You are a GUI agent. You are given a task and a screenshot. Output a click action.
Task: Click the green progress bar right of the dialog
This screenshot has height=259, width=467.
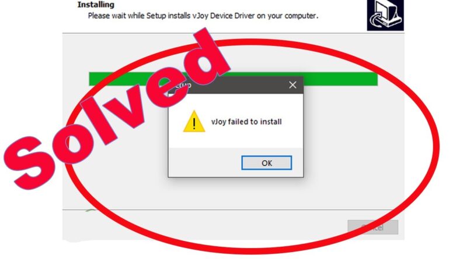tap(340, 79)
